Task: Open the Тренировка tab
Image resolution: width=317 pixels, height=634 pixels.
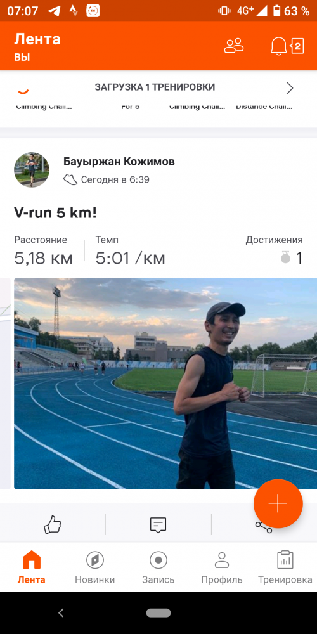Action: coord(285,567)
